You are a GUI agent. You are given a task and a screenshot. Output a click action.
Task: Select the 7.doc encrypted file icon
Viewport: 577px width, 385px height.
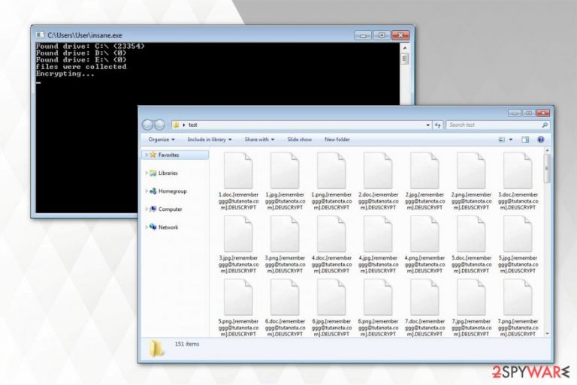pos(424,297)
